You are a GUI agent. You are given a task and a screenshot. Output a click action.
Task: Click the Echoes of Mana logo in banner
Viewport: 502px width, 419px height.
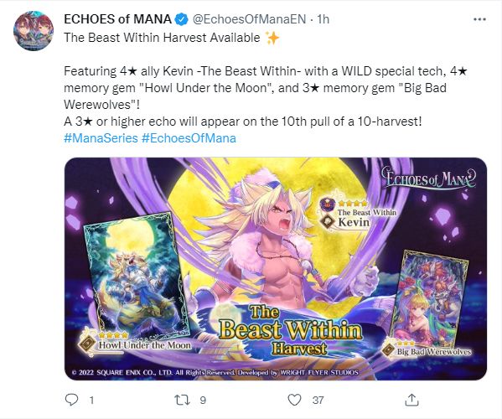(428, 178)
